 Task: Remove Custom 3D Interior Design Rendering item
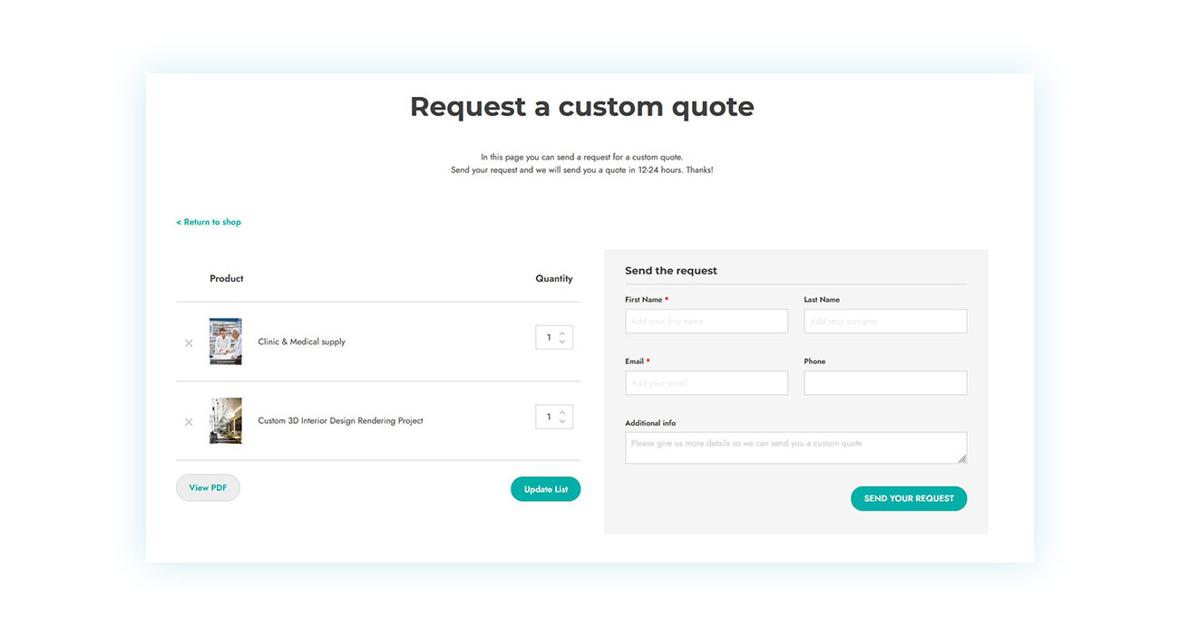189,422
